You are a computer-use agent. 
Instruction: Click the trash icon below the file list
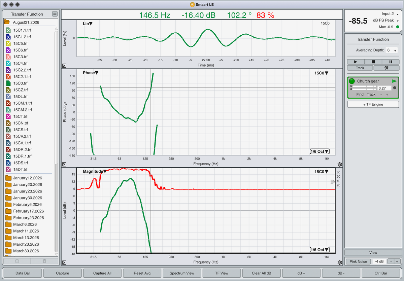(x=44, y=261)
